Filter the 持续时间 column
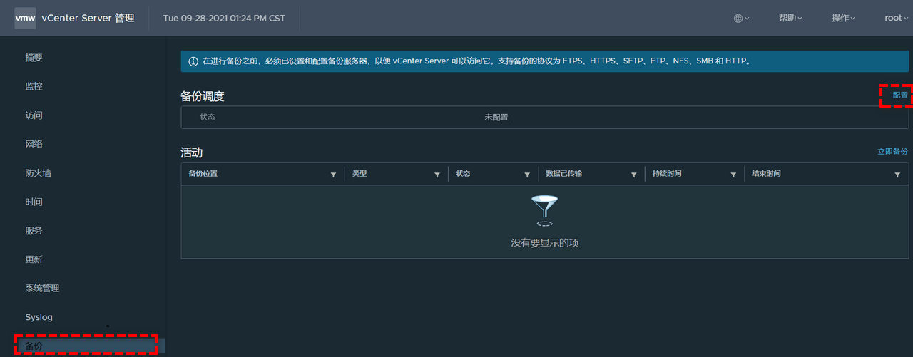This screenshot has height=357, width=913. (x=733, y=175)
